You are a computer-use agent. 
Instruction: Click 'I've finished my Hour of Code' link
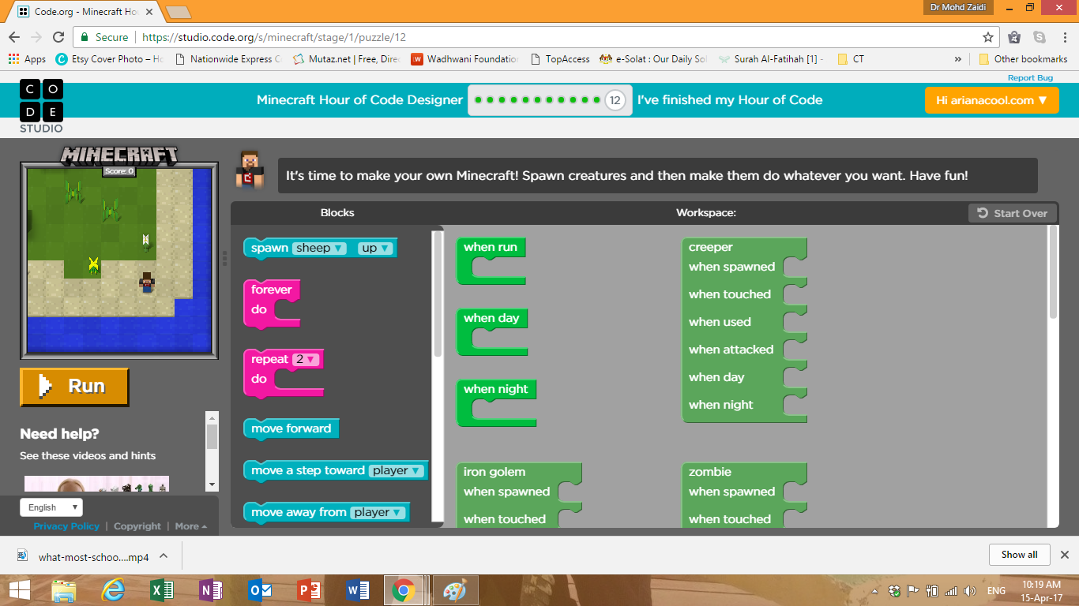[x=730, y=100]
